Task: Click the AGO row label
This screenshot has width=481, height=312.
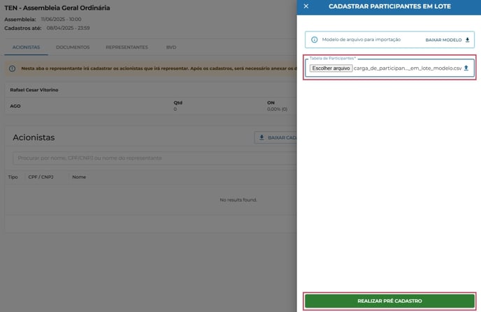Action: click(x=15, y=106)
